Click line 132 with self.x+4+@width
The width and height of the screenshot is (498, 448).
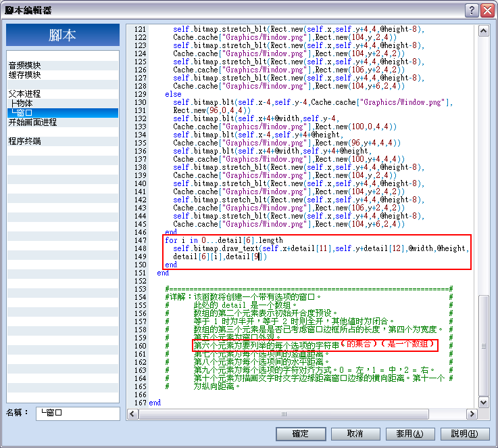256,118
